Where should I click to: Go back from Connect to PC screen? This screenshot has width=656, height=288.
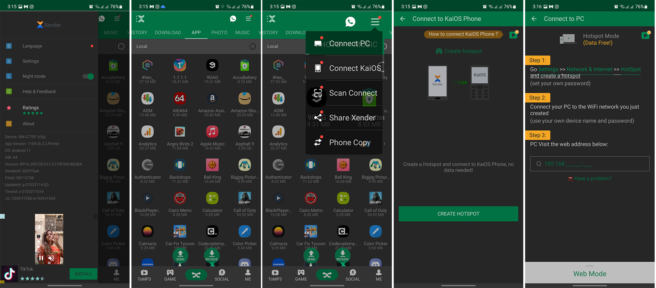534,19
